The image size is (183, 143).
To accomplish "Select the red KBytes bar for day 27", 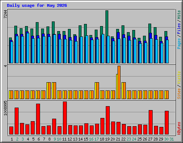I will [151, 122].
